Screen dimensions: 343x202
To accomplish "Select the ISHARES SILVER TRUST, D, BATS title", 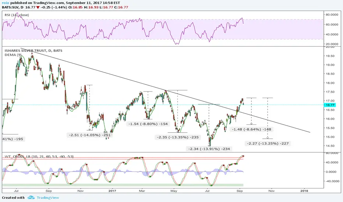I will tap(33, 50).
